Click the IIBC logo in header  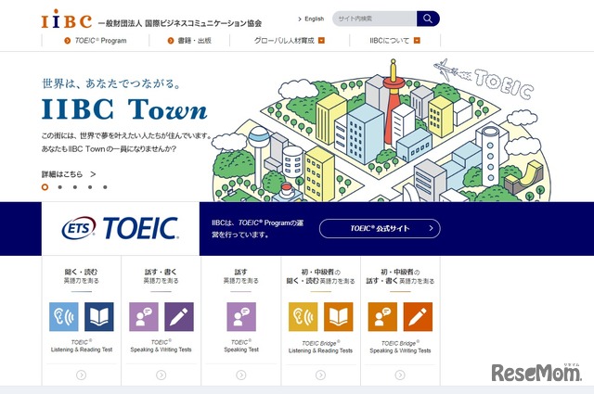pyautogui.click(x=67, y=19)
